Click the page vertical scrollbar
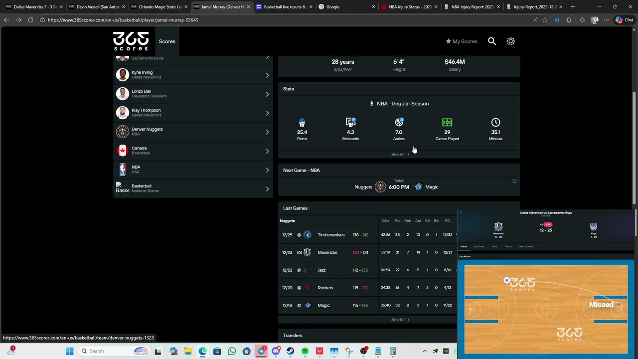 (x=635, y=147)
